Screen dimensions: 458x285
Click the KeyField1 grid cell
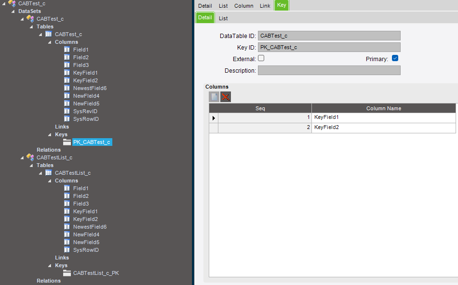click(384, 117)
